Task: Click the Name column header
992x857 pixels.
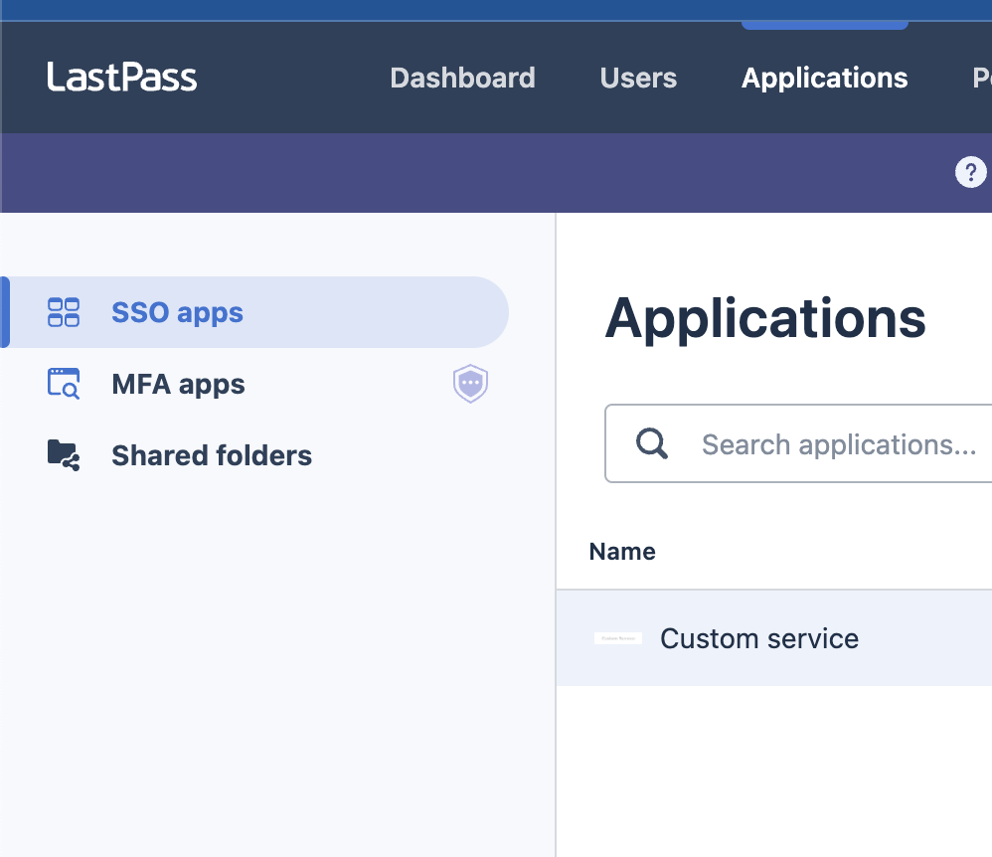Action: coord(622,552)
